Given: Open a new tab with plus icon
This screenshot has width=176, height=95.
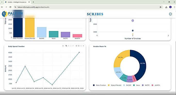Looking at the screenshot, I should pyautogui.click(x=33, y=2).
